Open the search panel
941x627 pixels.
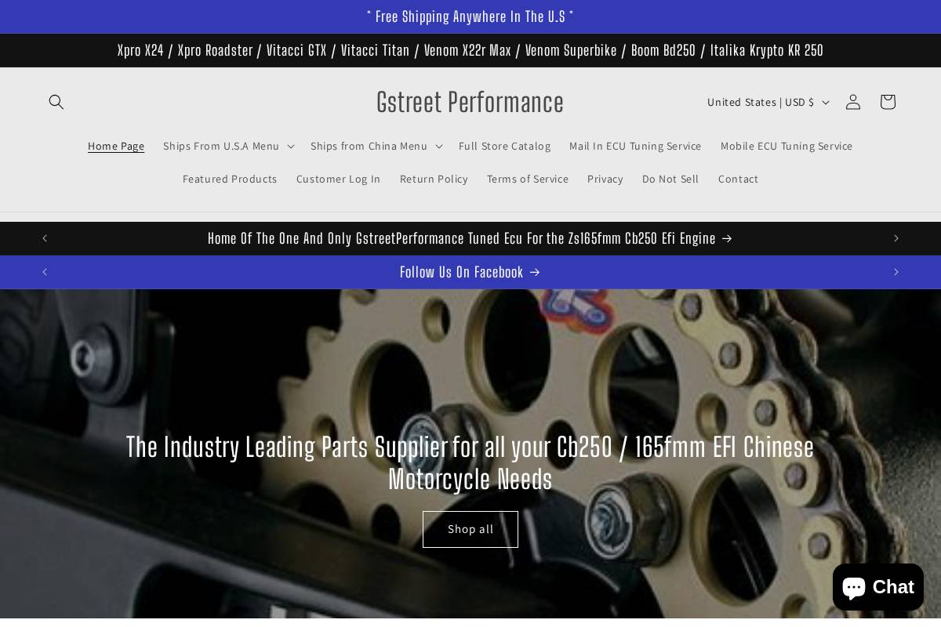point(56,102)
